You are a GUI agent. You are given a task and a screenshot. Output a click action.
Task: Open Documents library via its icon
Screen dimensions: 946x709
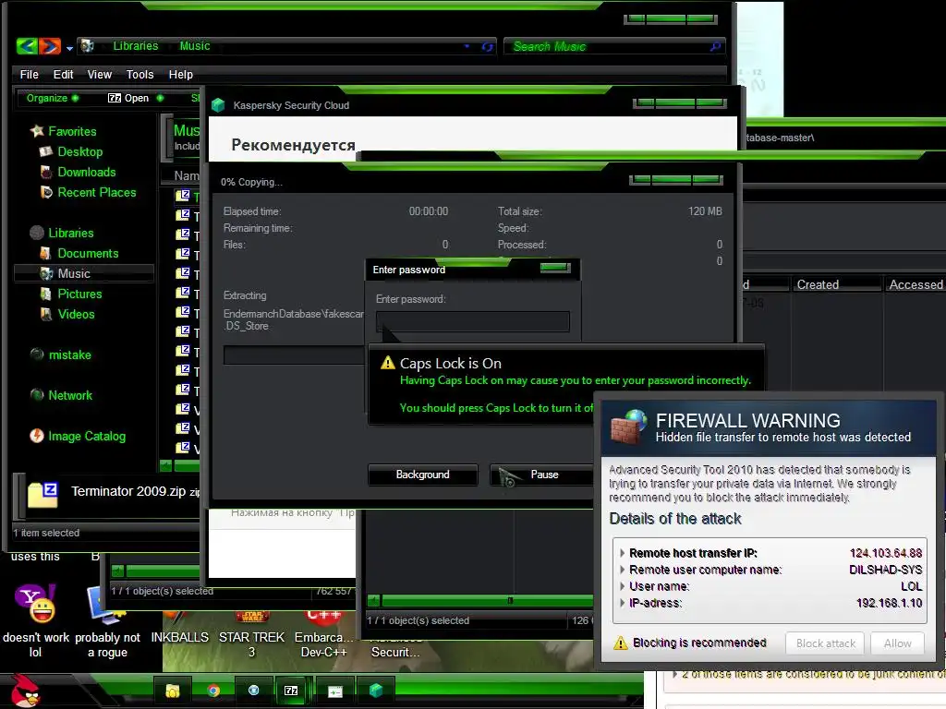46,253
